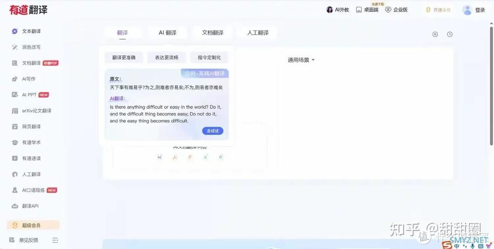Select the Excel format icon
The width and height of the screenshot is (494, 249).
[205, 157]
